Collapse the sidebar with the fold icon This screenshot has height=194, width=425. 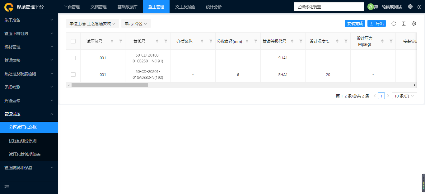[7, 187]
